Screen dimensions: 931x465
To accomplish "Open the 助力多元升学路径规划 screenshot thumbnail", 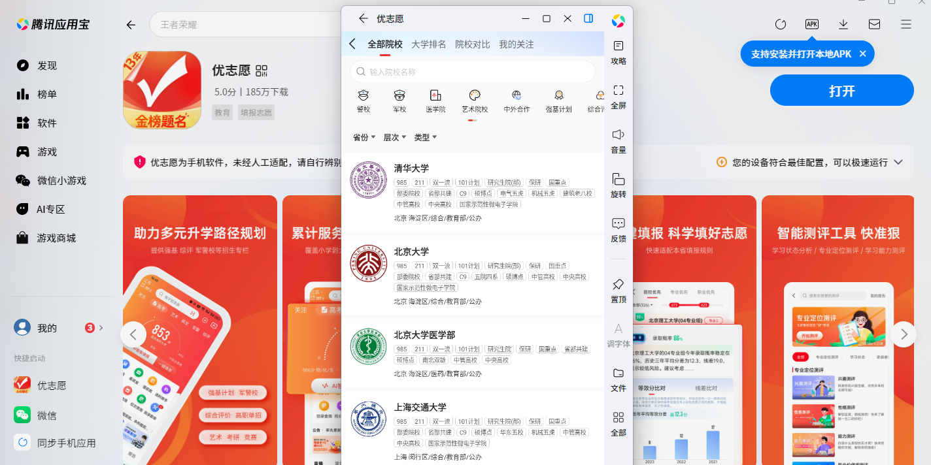I will pyautogui.click(x=200, y=330).
